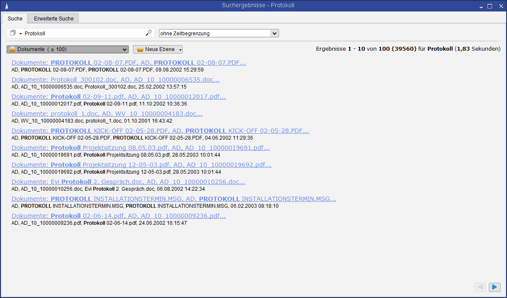Select the 'Suche' tab

pyautogui.click(x=15, y=18)
